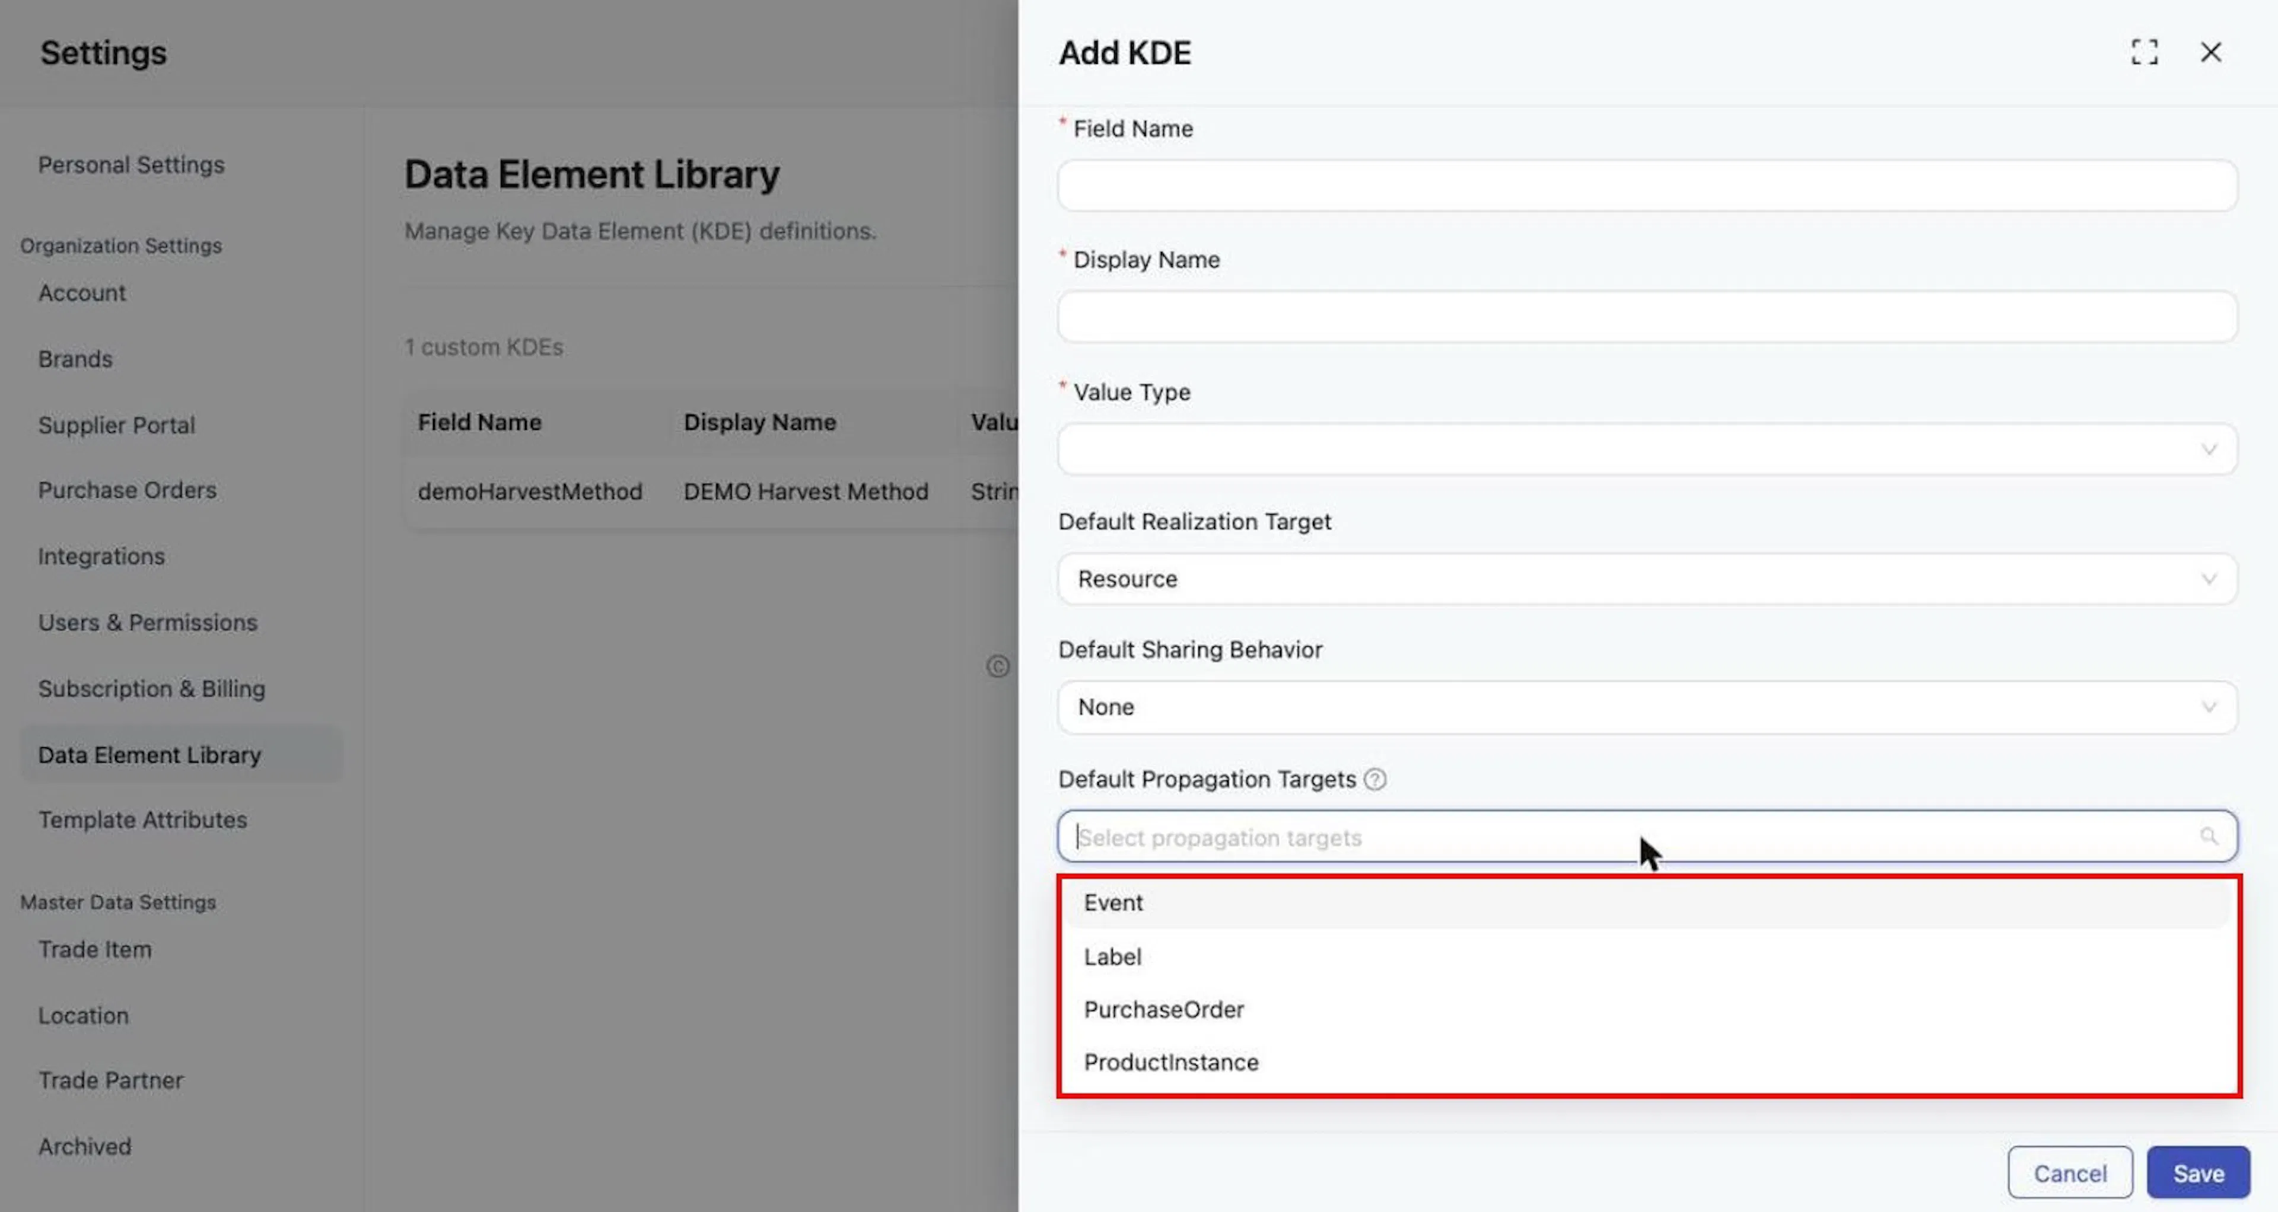Select Data Element Library in sidebar
Viewport: 2278px width, 1212px height.
coord(180,754)
